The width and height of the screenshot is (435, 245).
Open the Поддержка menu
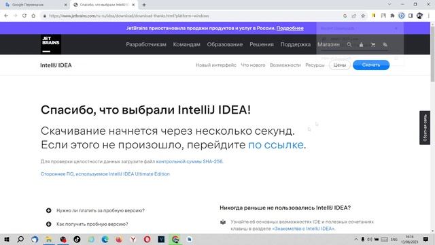point(296,44)
